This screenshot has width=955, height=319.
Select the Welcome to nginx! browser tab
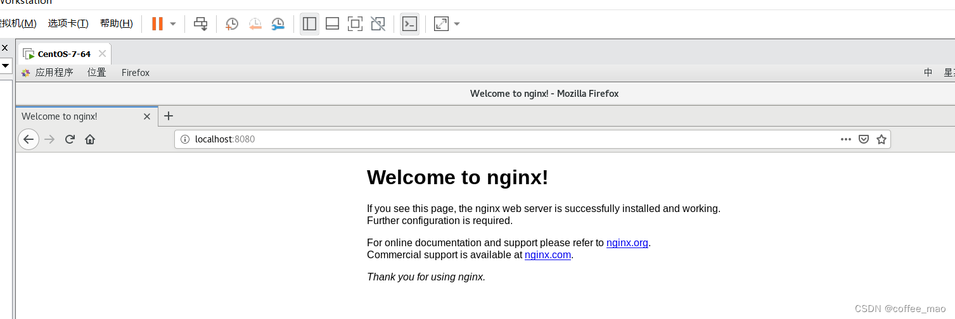(x=87, y=116)
